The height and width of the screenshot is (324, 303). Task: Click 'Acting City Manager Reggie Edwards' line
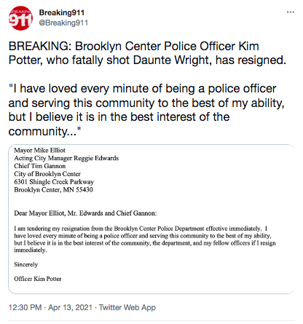[x=66, y=158]
